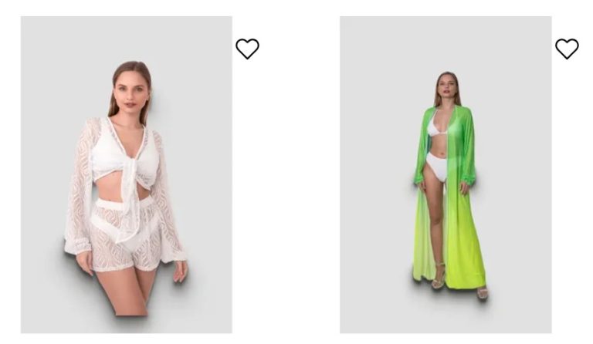Image resolution: width=593 pixels, height=344 pixels.
Task: Favorite the green kimono with heart icon
Action: 567,49
